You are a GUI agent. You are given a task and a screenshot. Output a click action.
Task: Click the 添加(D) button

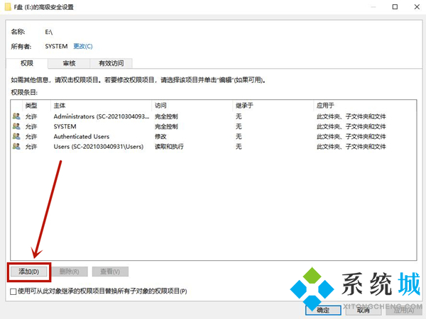click(x=29, y=272)
